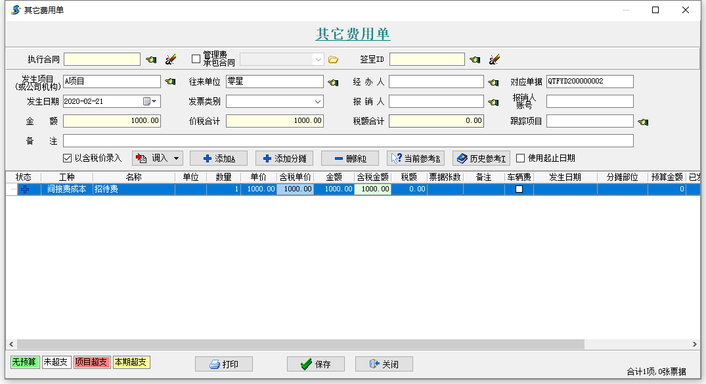The height and width of the screenshot is (384, 706).
Task: Click the eraser icon to clear 执行合同
Action: tap(170, 59)
